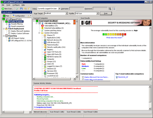Toggle the pin on Tools Explorer panel
Viewport: 153px width, 118px height.
click(31, 12)
